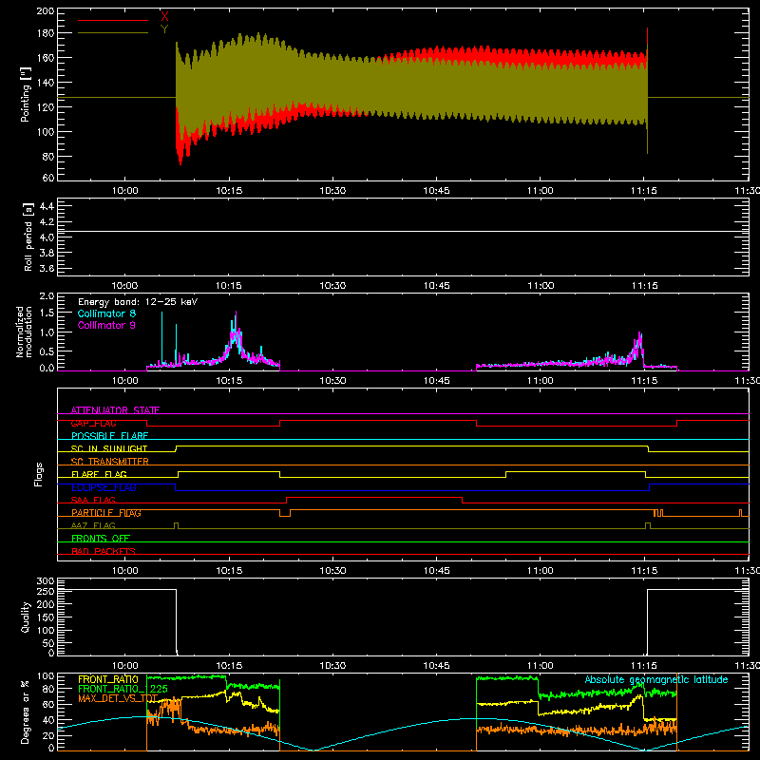Image resolution: width=760 pixels, height=760 pixels.
Task: Click the white roll period line
Action: point(403,231)
